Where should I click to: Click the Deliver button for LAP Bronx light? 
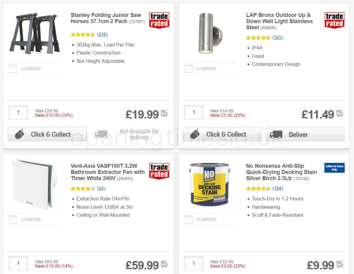coord(305,134)
